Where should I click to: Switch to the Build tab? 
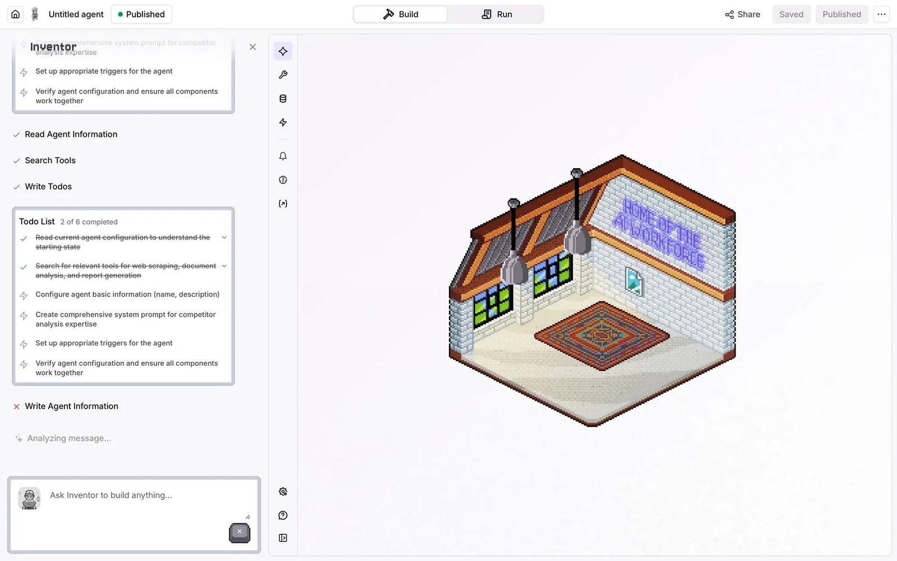click(x=401, y=14)
